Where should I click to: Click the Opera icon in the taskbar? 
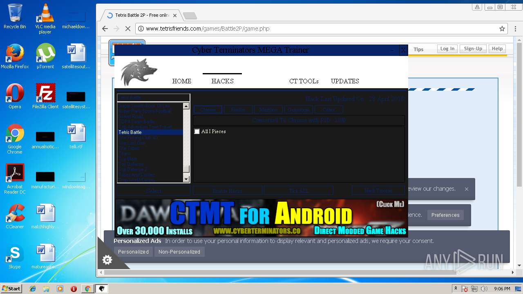pyautogui.click(x=74, y=289)
